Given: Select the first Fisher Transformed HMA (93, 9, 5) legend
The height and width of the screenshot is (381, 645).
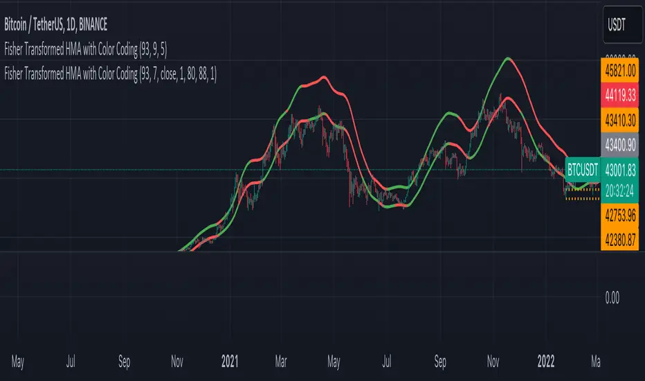Looking at the screenshot, I should click(86, 49).
